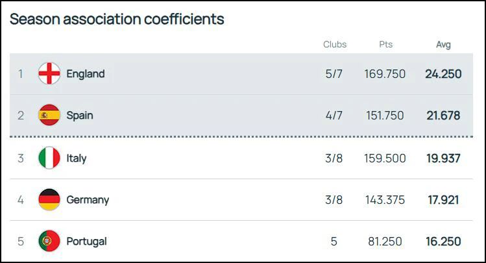The width and height of the screenshot is (486, 263).
Task: Click the England flag icon
Action: (x=49, y=73)
